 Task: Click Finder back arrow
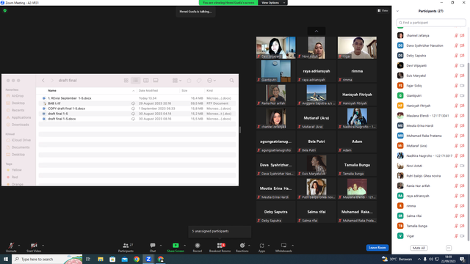click(43, 81)
